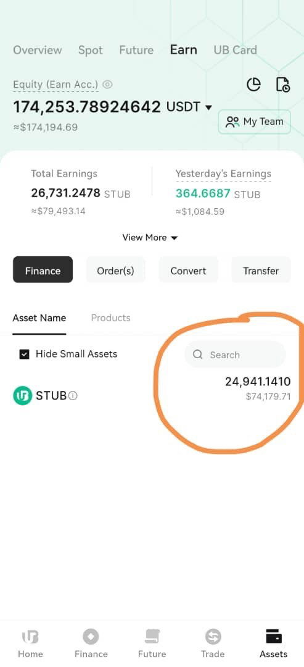Toggle equity visibility eye icon
Viewport: 304px width, 667px height.
click(107, 85)
